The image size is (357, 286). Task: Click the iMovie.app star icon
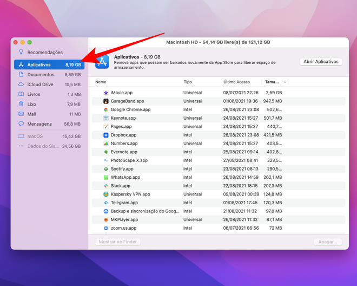[106, 93]
